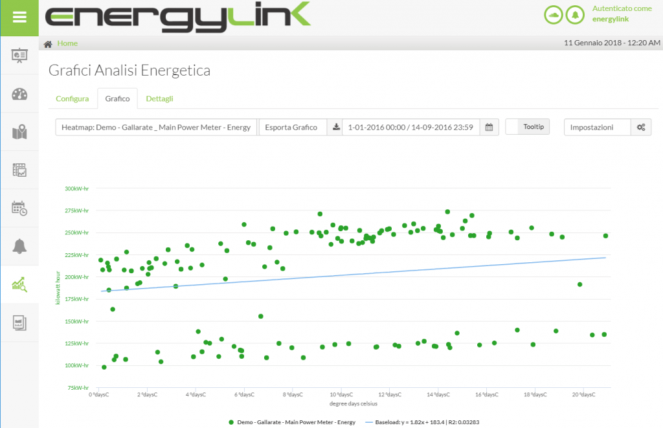The width and height of the screenshot is (663, 428).
Task: Open the map view from the sidebar
Action: pos(20,131)
